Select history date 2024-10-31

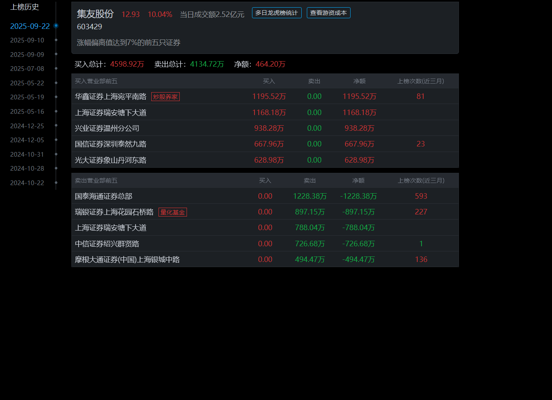[27, 155]
